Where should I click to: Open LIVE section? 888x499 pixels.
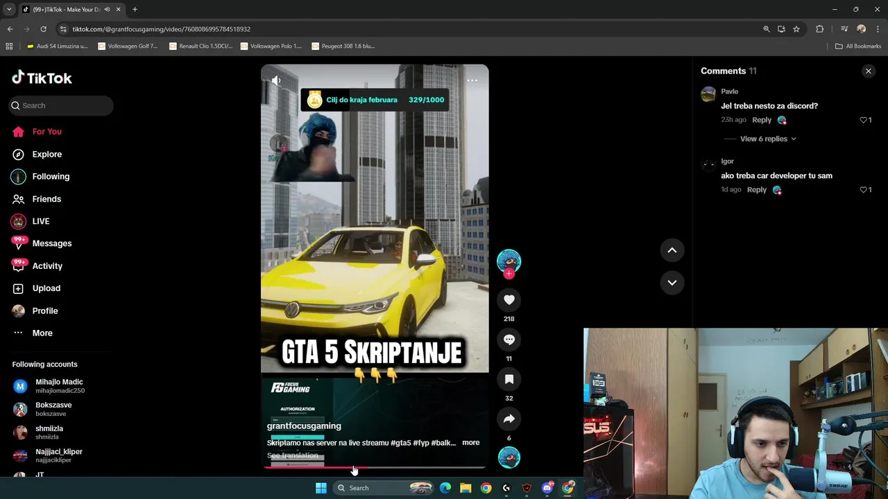coord(40,221)
